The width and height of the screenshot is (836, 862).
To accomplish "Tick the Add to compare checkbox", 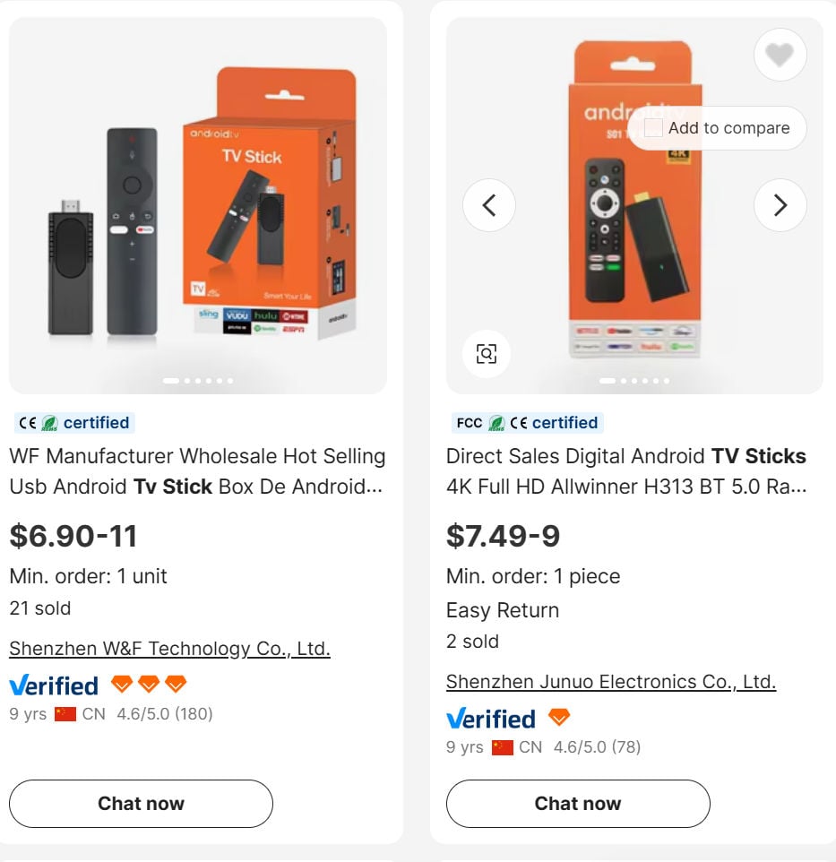I will coord(654,128).
